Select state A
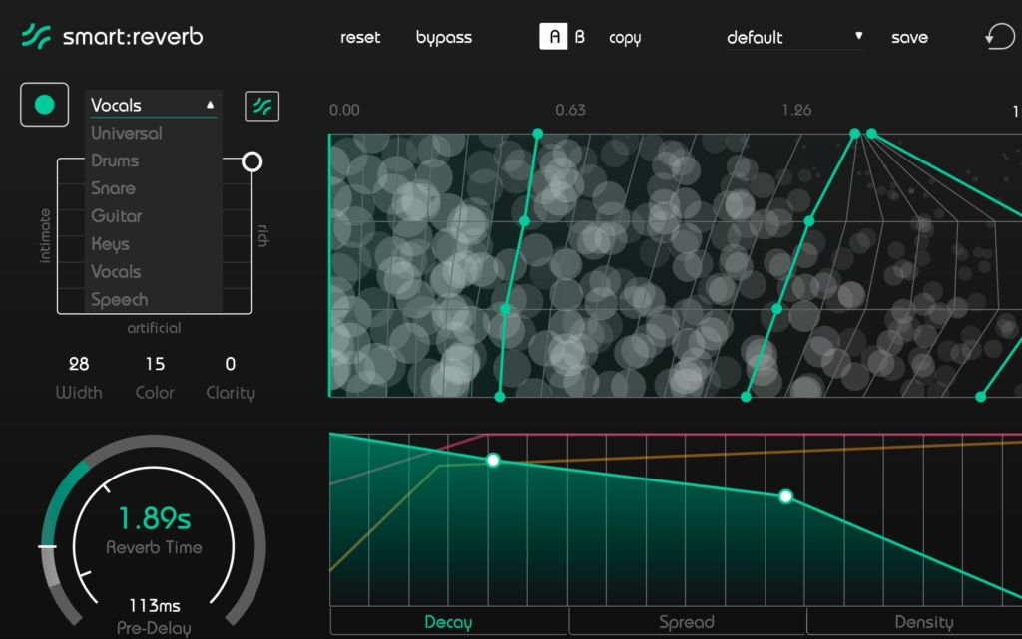 click(553, 37)
